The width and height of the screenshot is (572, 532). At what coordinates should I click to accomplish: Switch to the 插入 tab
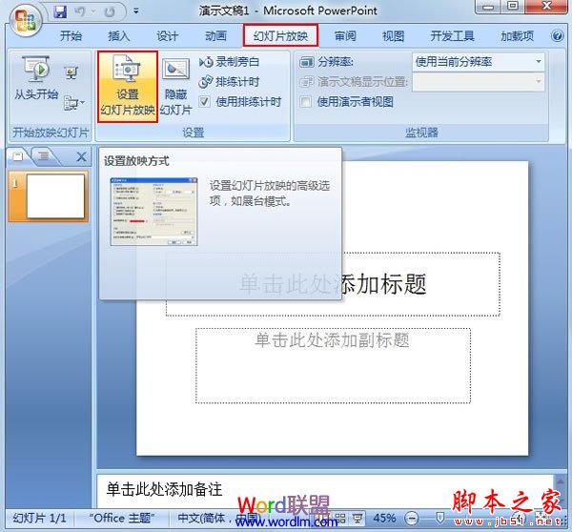[118, 36]
